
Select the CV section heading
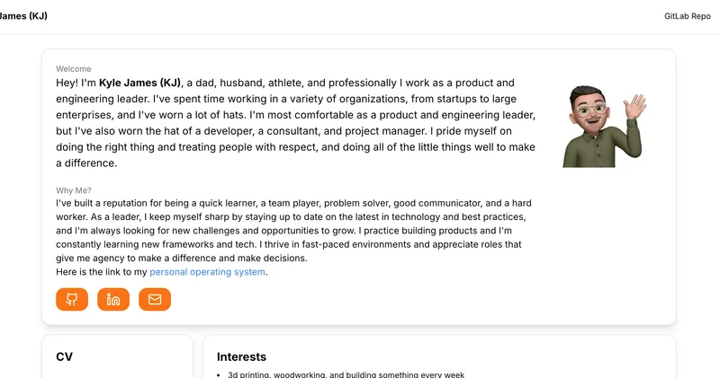coord(65,357)
